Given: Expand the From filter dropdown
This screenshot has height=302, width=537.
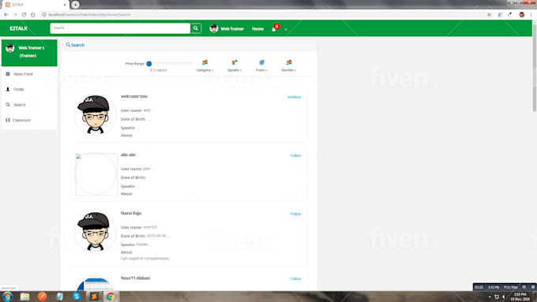Looking at the screenshot, I should pos(261,70).
